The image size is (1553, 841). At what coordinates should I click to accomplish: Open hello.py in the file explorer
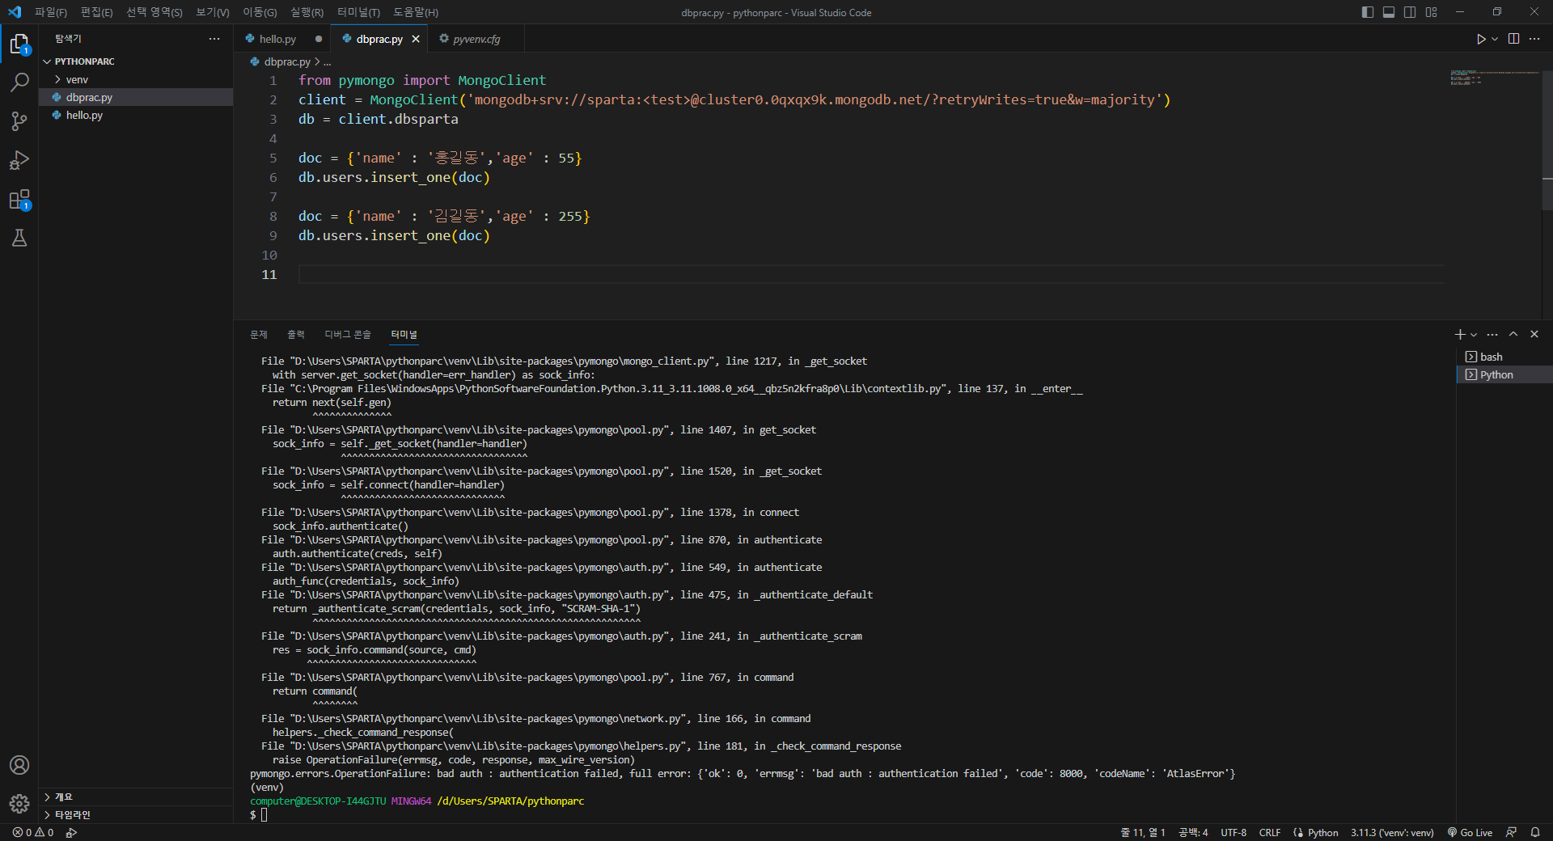coord(136,115)
